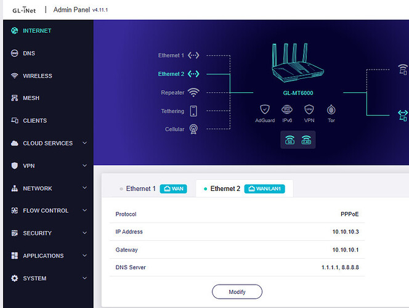Click the gateway value 10.10.10.1

click(x=346, y=250)
